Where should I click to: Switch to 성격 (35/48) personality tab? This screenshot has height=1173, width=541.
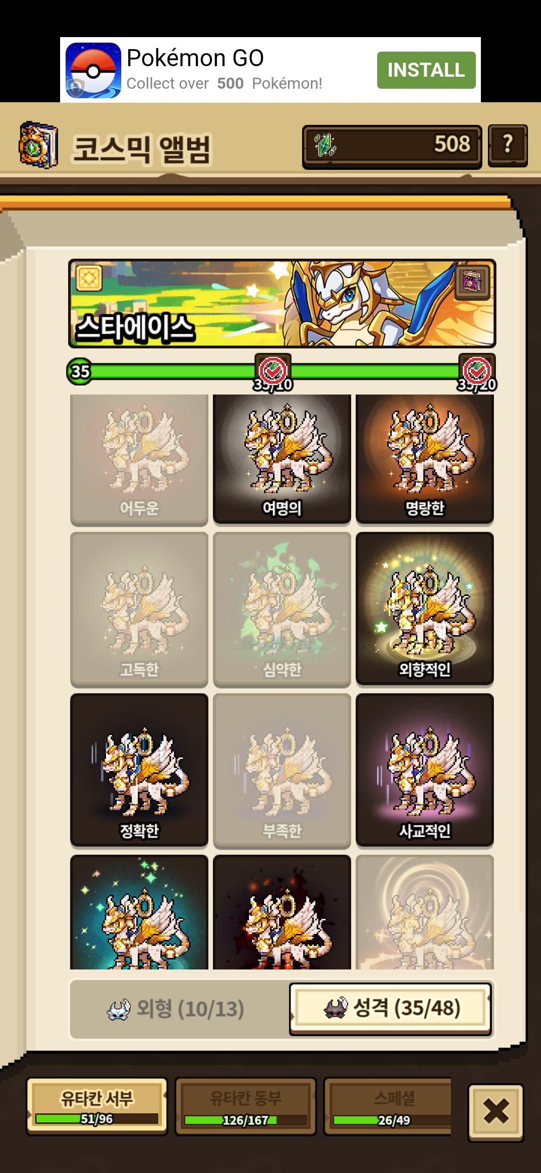click(x=391, y=1009)
